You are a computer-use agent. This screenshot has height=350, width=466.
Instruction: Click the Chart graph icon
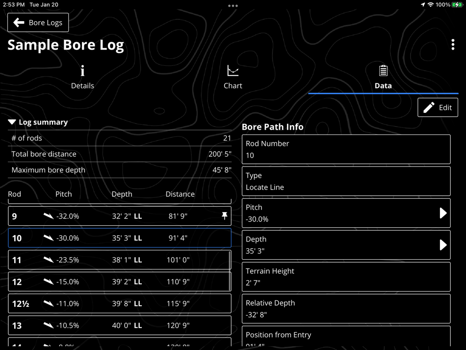pos(233,71)
